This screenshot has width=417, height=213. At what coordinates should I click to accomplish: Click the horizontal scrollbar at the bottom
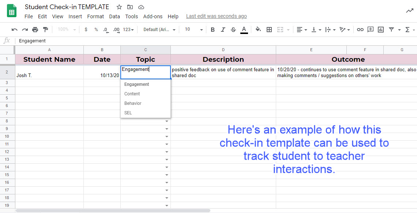pyautogui.click(x=113, y=210)
